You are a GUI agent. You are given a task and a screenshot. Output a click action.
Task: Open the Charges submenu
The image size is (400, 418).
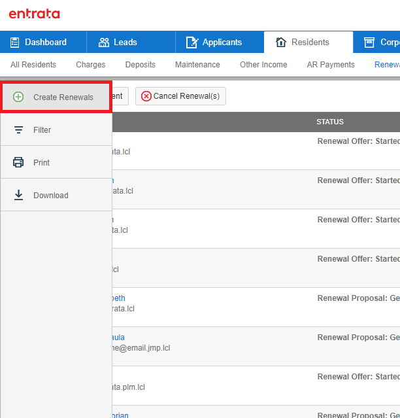pos(91,65)
